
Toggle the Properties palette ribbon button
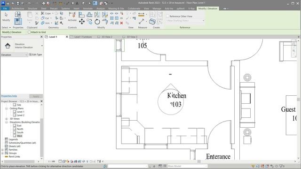tap(18, 22)
